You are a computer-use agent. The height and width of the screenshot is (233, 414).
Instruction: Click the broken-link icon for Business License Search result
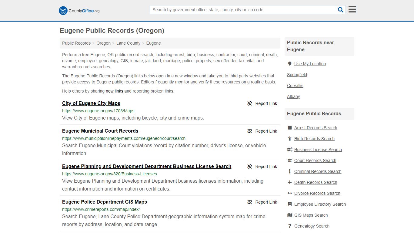tap(250, 167)
